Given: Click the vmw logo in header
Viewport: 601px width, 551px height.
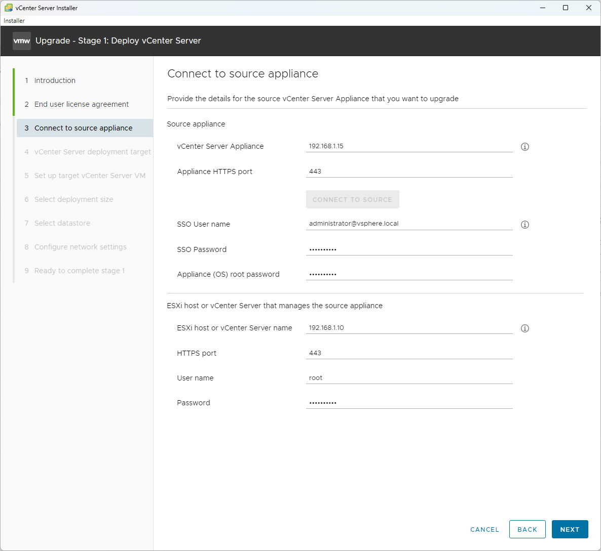Looking at the screenshot, I should click(x=22, y=41).
